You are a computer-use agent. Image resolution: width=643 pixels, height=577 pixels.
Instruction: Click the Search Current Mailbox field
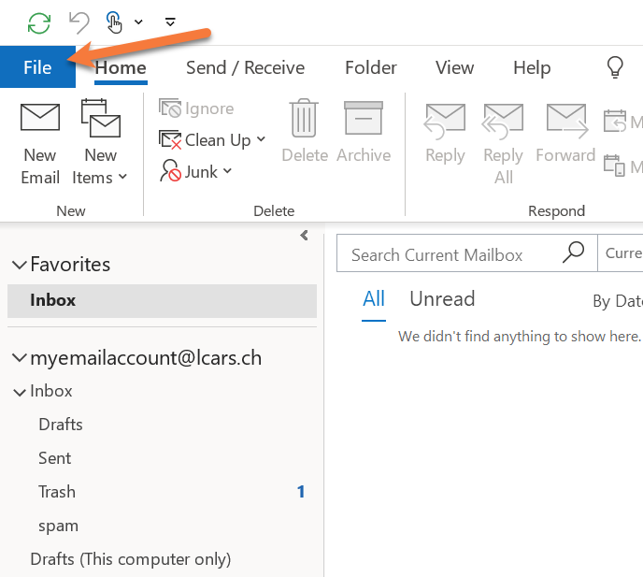point(449,254)
